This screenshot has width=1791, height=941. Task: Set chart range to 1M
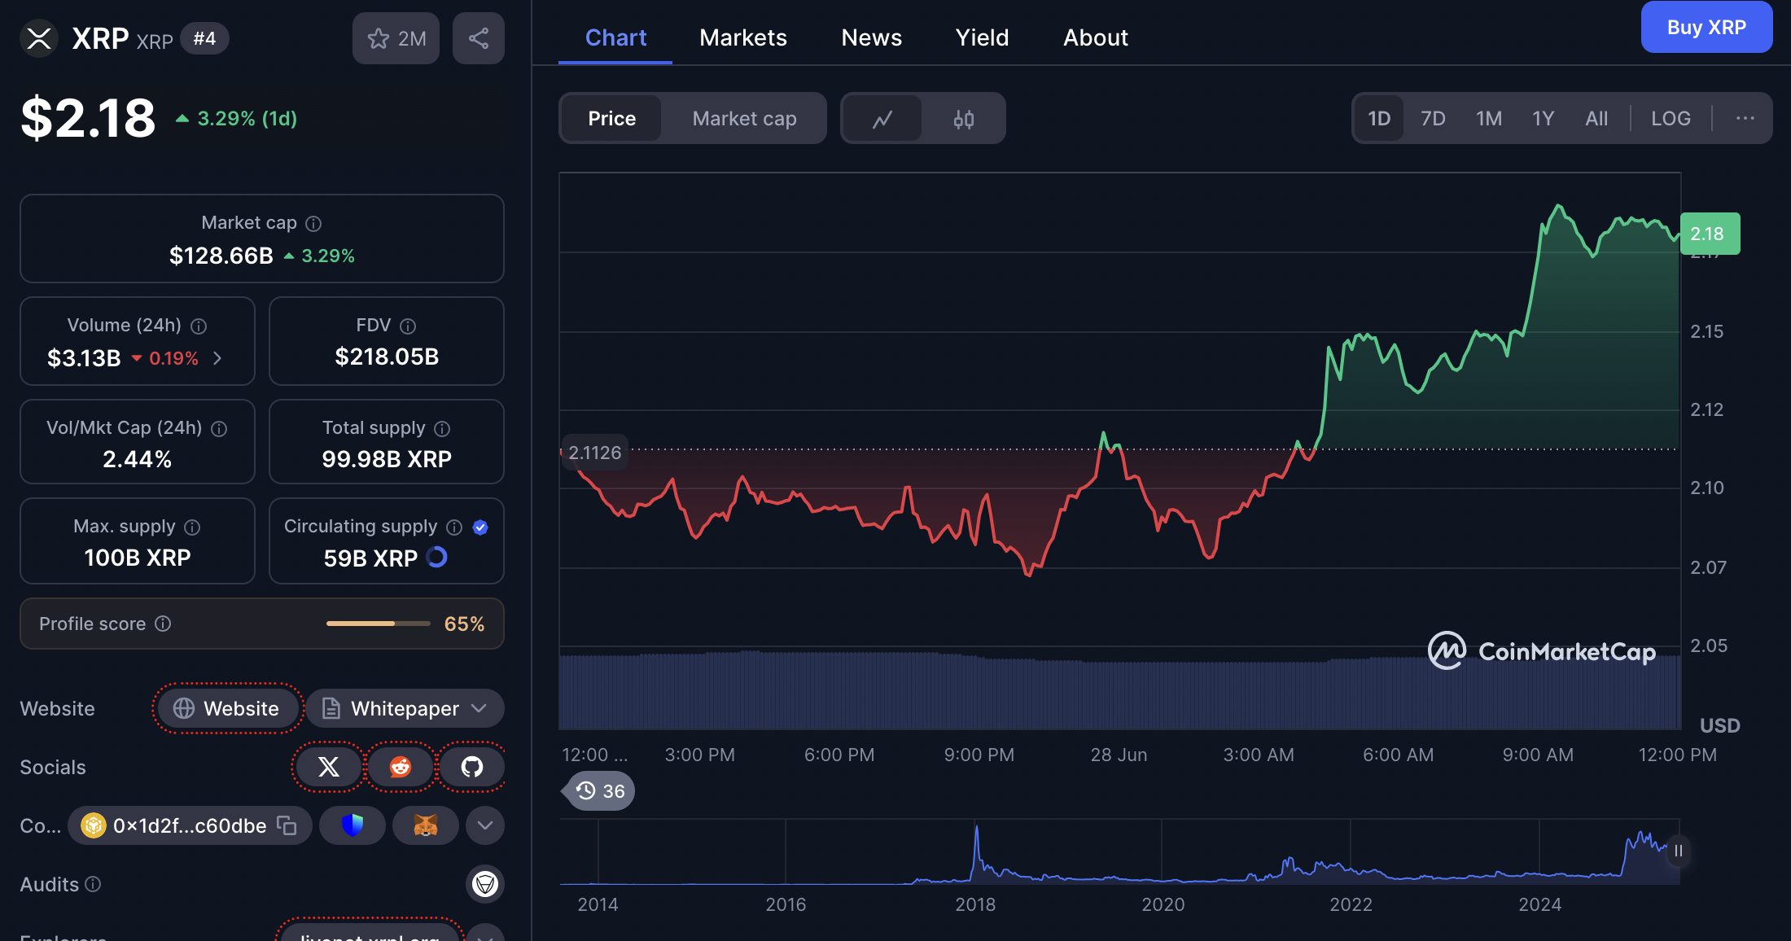[1489, 119]
